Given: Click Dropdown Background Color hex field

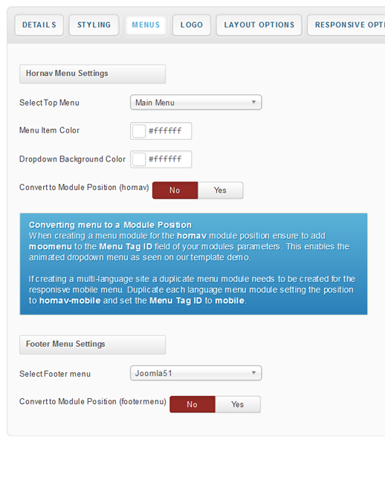Looking at the screenshot, I should click(166, 159).
